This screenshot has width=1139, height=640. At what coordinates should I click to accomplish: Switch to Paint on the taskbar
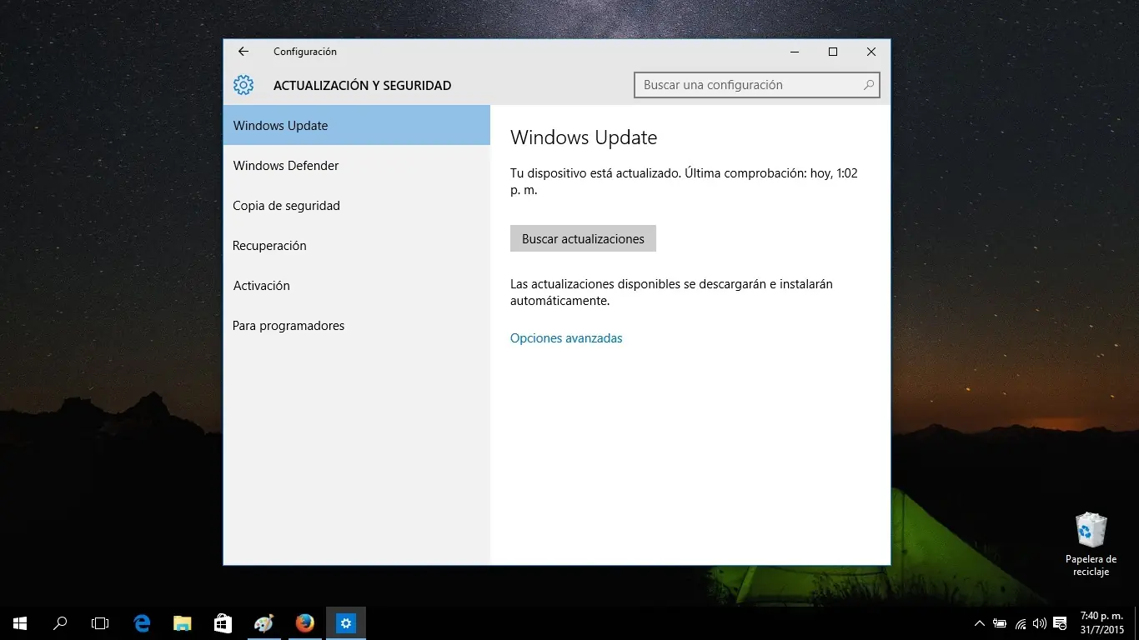(263, 623)
